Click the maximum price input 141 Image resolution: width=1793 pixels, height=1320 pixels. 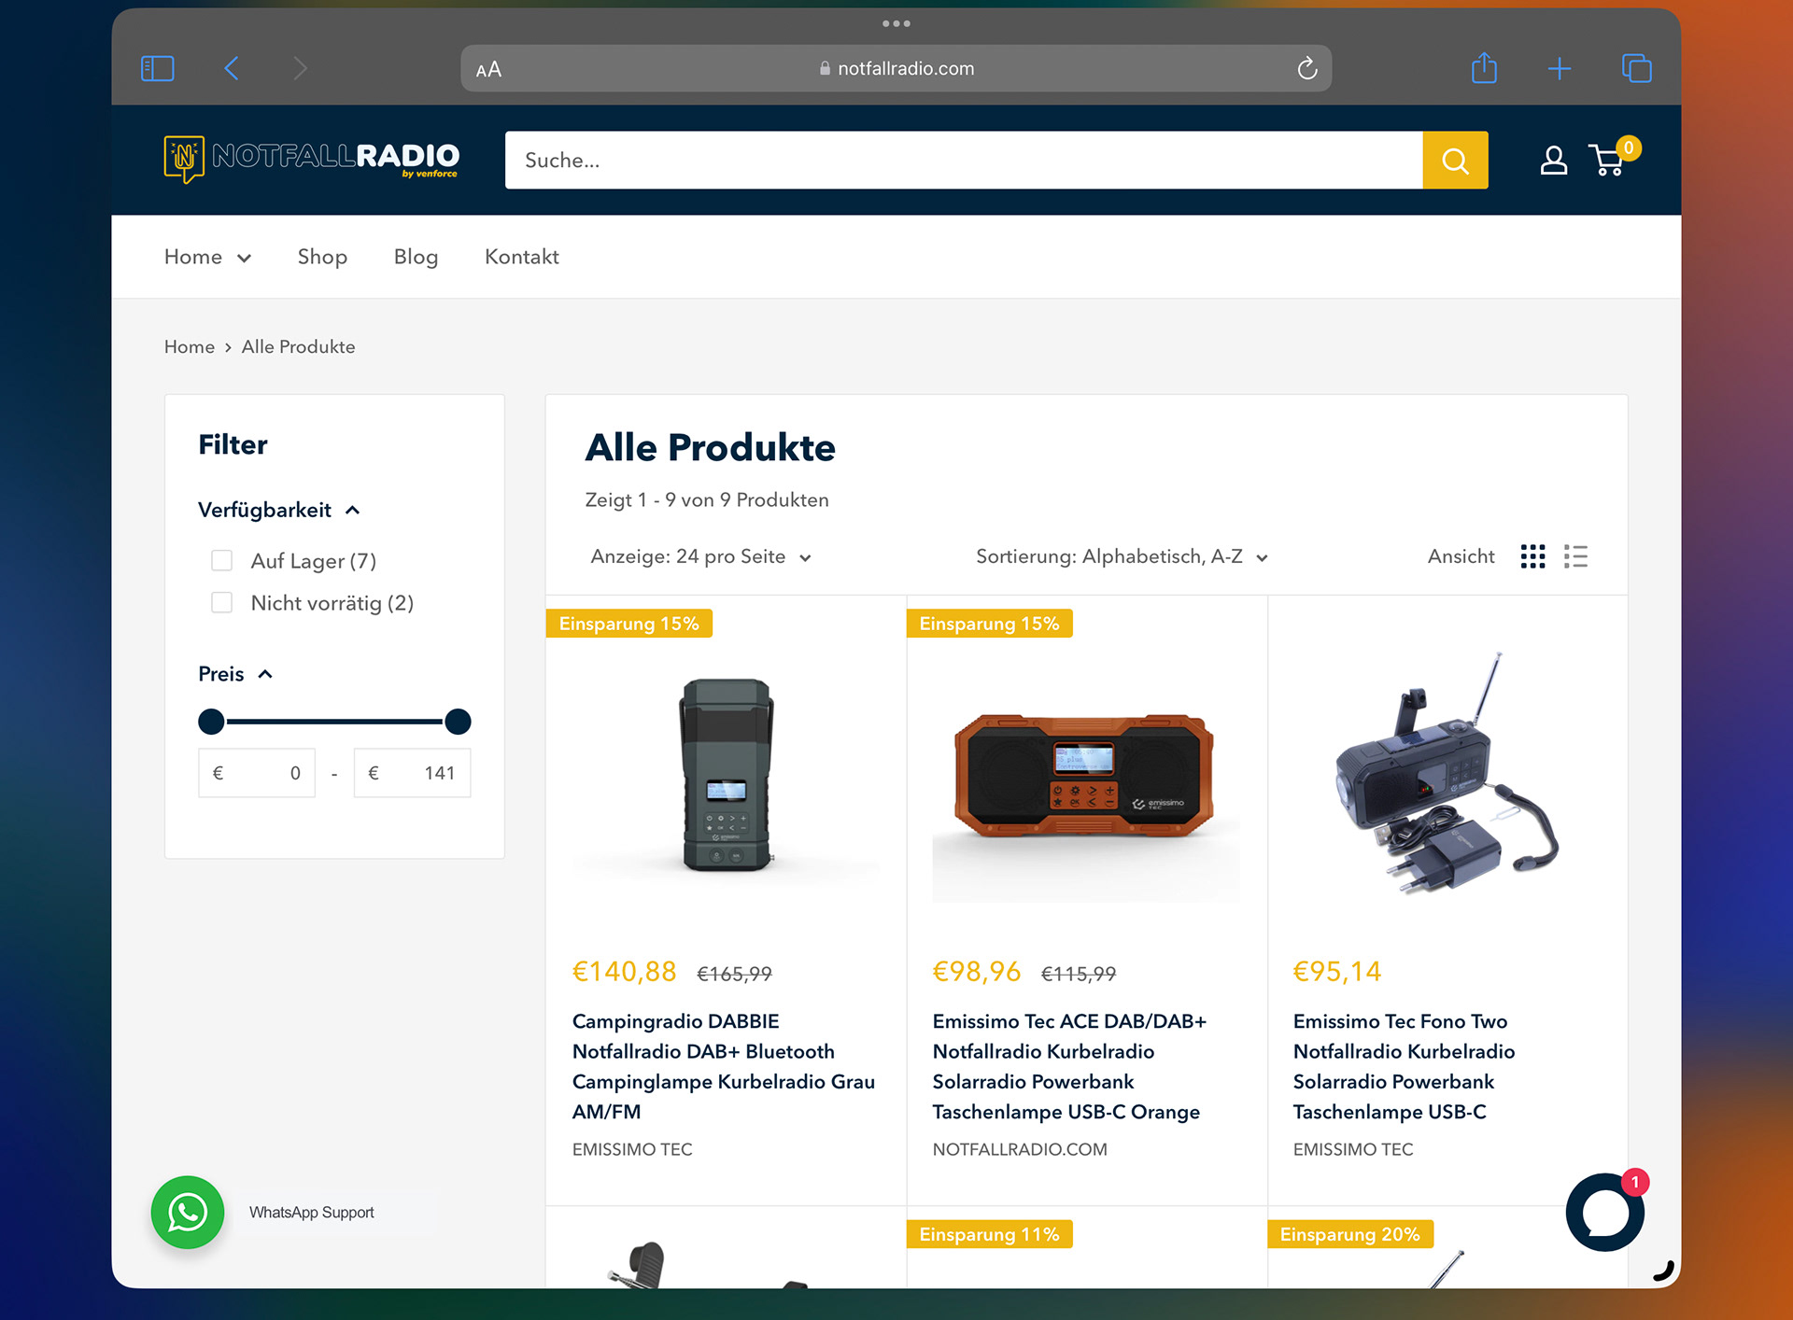[412, 773]
